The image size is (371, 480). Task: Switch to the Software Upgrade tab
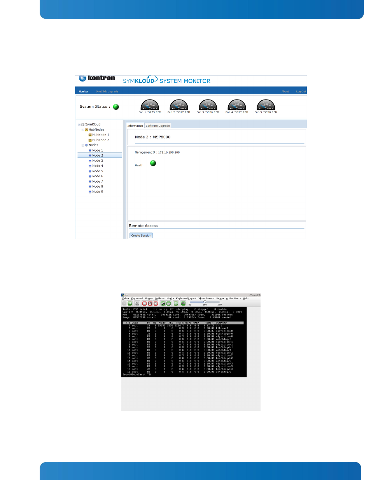[x=158, y=126]
